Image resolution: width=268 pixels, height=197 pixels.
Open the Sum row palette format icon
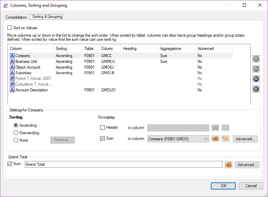pyautogui.click(x=215, y=139)
